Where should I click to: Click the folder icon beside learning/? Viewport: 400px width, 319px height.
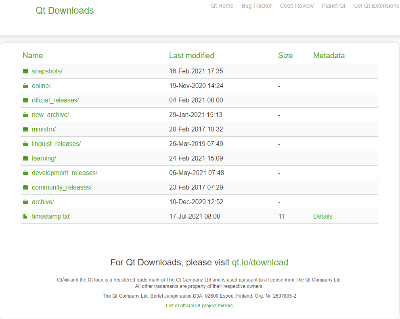point(25,158)
